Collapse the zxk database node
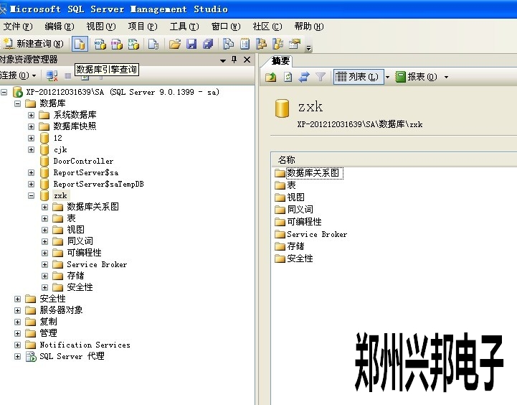Viewport: 517px width, 405px height. (x=32, y=195)
